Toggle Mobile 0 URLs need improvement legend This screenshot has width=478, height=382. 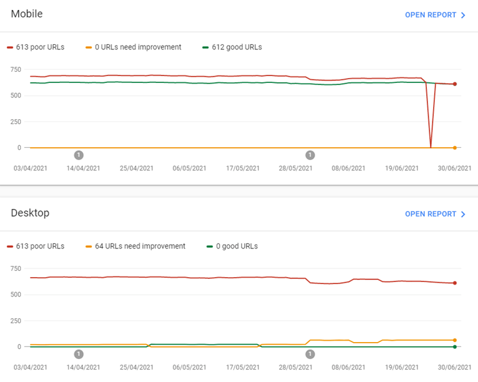point(133,47)
